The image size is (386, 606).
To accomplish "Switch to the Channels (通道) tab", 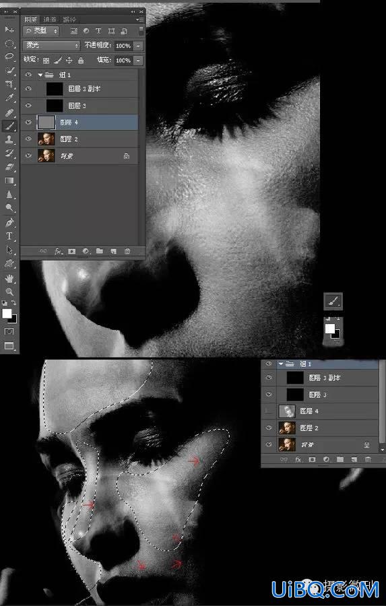I will 49,20.
